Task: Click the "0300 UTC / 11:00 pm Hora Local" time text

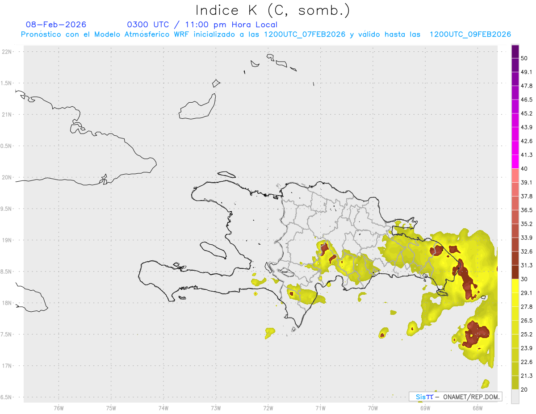Action: click(202, 25)
